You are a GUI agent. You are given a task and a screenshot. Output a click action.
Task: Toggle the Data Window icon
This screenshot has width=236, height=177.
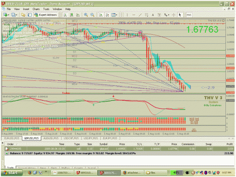click(x=30, y=15)
